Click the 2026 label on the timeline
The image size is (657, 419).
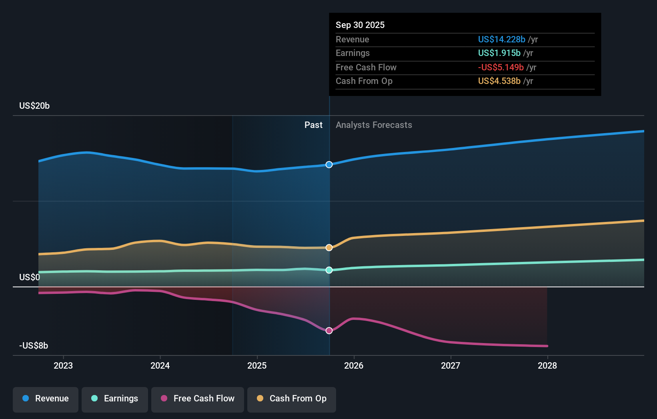tap(355, 365)
